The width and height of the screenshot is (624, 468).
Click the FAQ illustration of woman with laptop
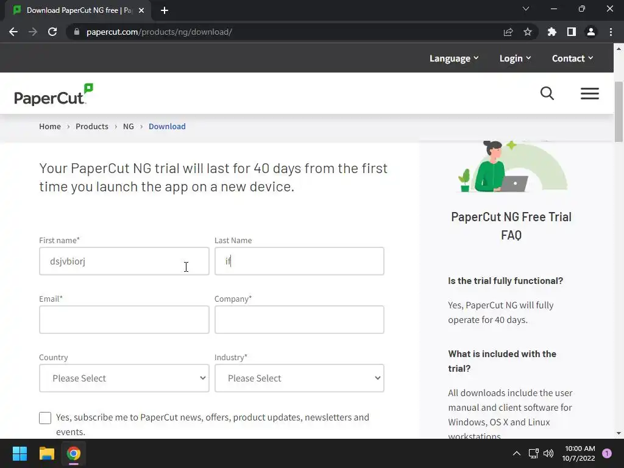[512, 166]
